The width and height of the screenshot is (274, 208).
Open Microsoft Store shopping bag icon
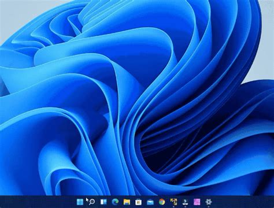(139, 202)
